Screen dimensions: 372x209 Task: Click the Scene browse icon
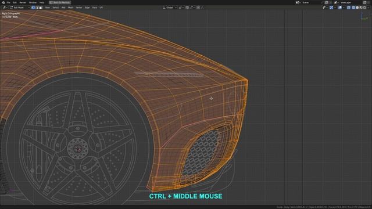298,2
